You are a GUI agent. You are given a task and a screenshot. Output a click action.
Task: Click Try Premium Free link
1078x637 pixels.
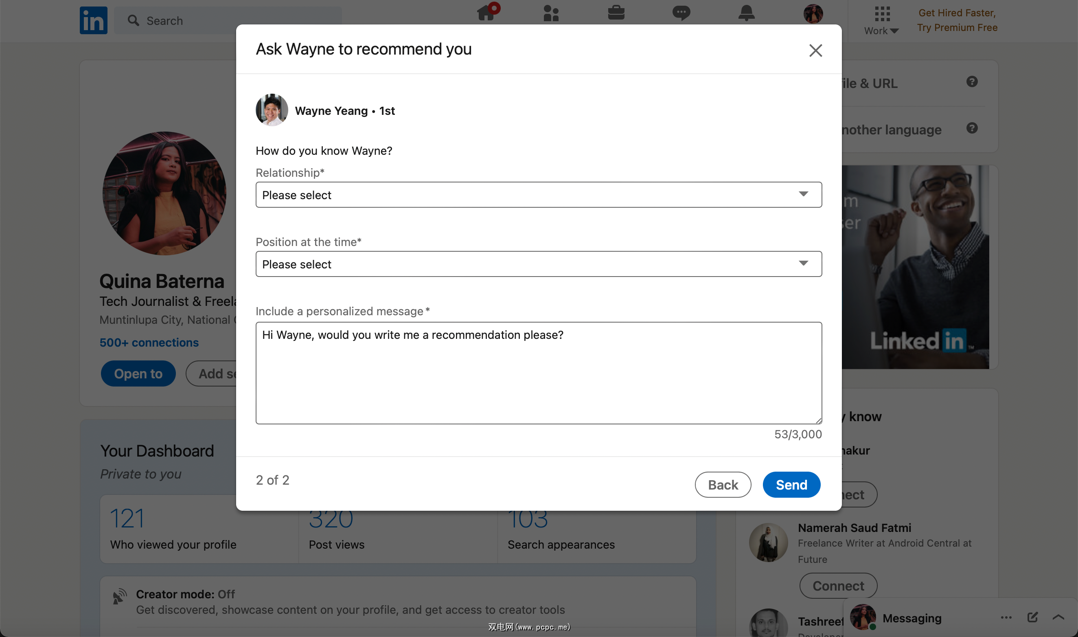[x=957, y=27]
